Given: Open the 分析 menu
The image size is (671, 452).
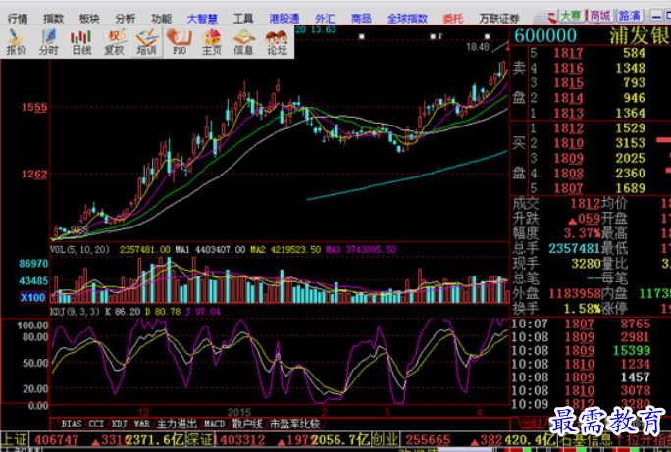Looking at the screenshot, I should tap(126, 18).
